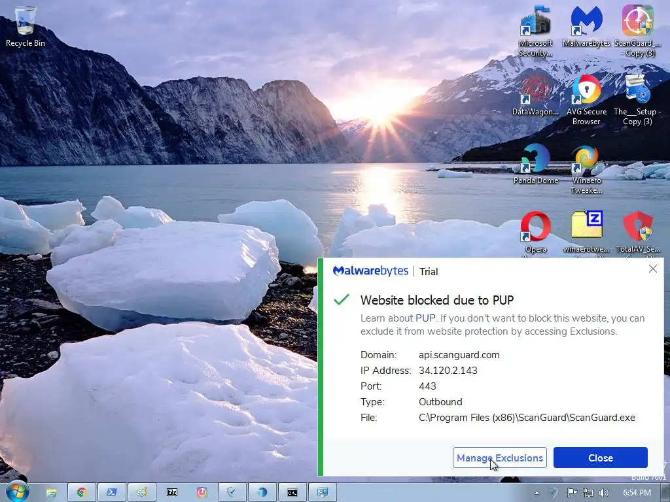
Task: Open Chrome from the taskbar
Action: click(x=81, y=493)
